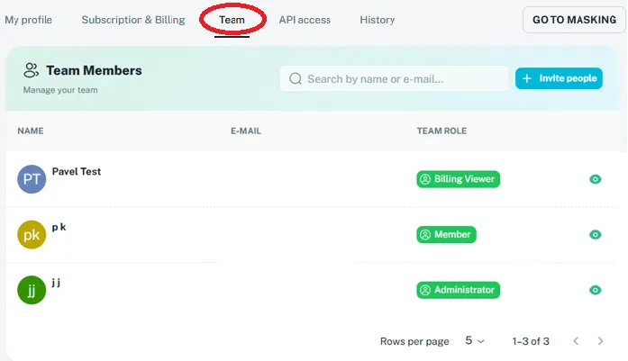The height and width of the screenshot is (361, 628).
Task: Click the 1–3 of 3 pagination text
Action: (531, 341)
